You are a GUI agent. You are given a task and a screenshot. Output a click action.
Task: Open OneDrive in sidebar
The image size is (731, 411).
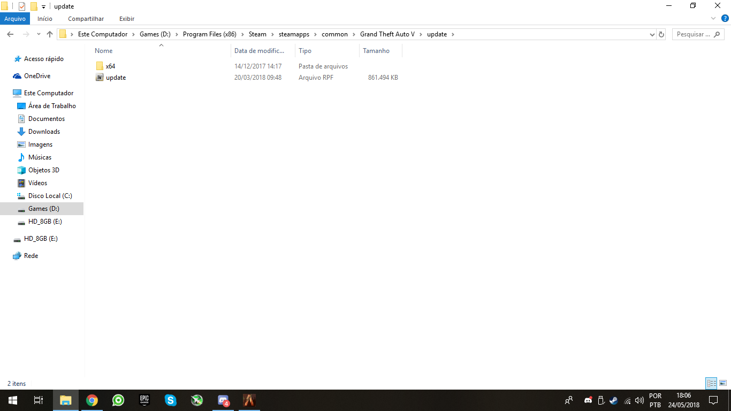click(37, 76)
